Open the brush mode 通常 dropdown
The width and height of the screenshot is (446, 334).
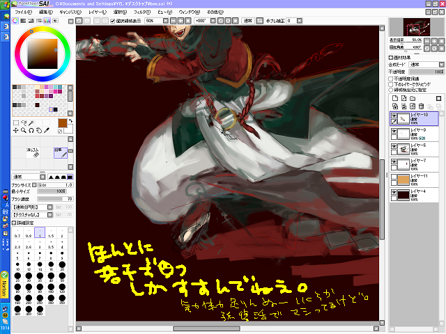pyautogui.click(x=43, y=177)
